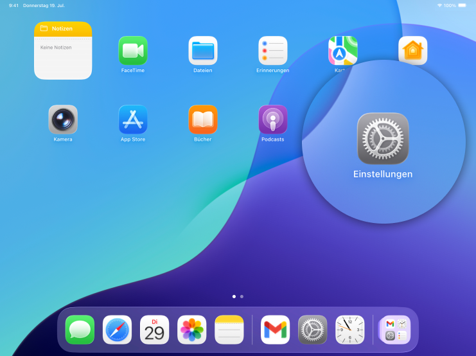Screen dimensions: 476x356
Task: Open the Clock app in the dock
Action: point(349,330)
